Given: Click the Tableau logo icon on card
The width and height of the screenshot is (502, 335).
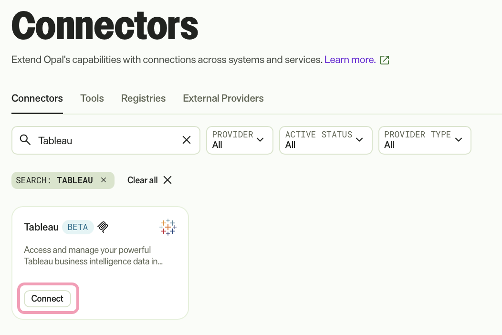Looking at the screenshot, I should point(168,227).
